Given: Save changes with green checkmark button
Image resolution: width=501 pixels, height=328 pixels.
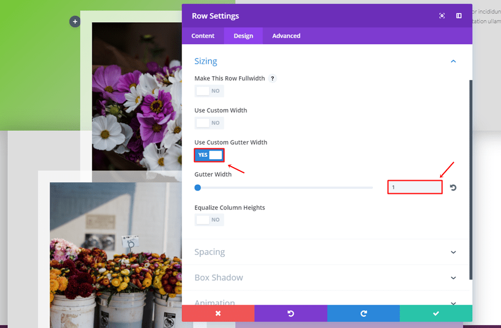Looking at the screenshot, I should click(436, 313).
